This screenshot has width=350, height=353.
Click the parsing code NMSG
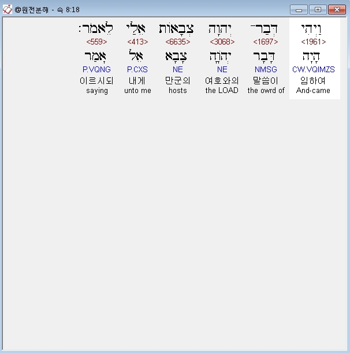266,69
